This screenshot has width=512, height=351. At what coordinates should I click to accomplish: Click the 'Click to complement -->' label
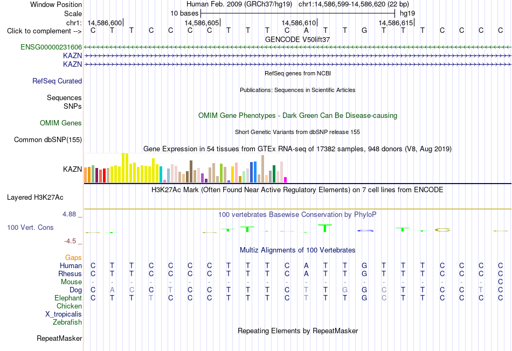44,31
